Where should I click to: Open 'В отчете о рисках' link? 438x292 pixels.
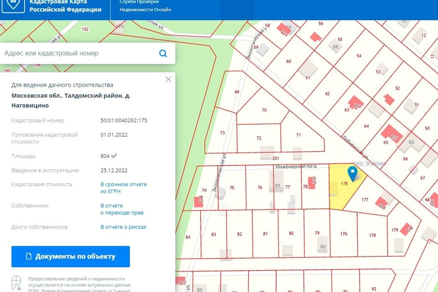(123, 227)
